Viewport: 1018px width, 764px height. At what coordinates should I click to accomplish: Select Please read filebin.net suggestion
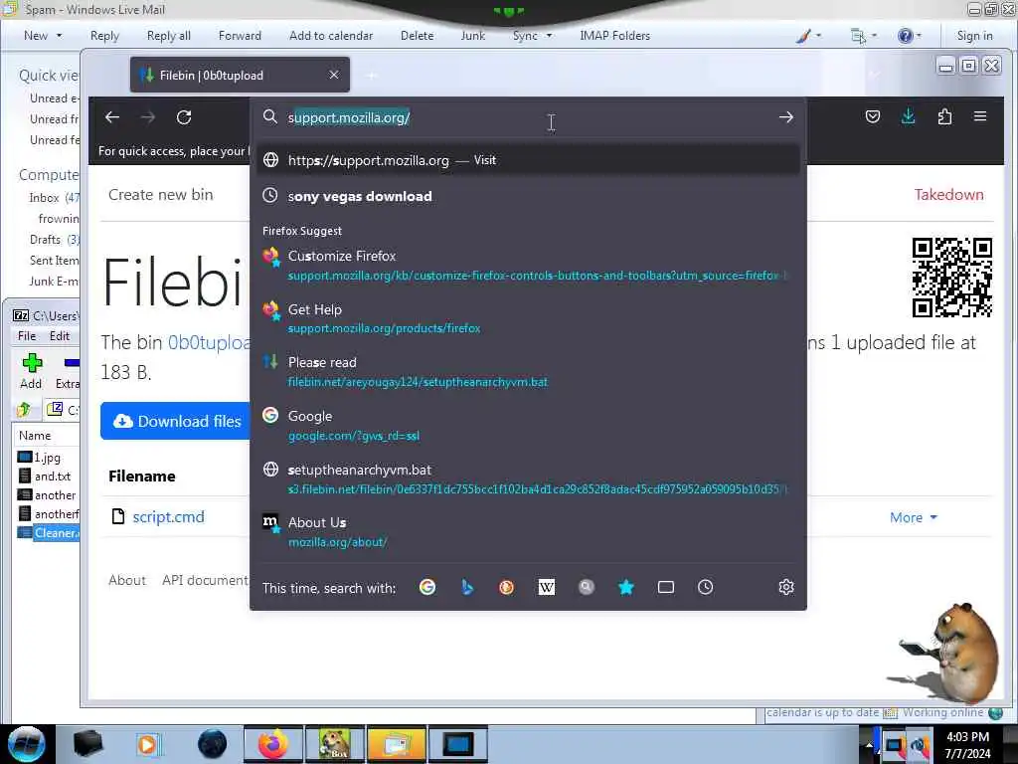528,372
